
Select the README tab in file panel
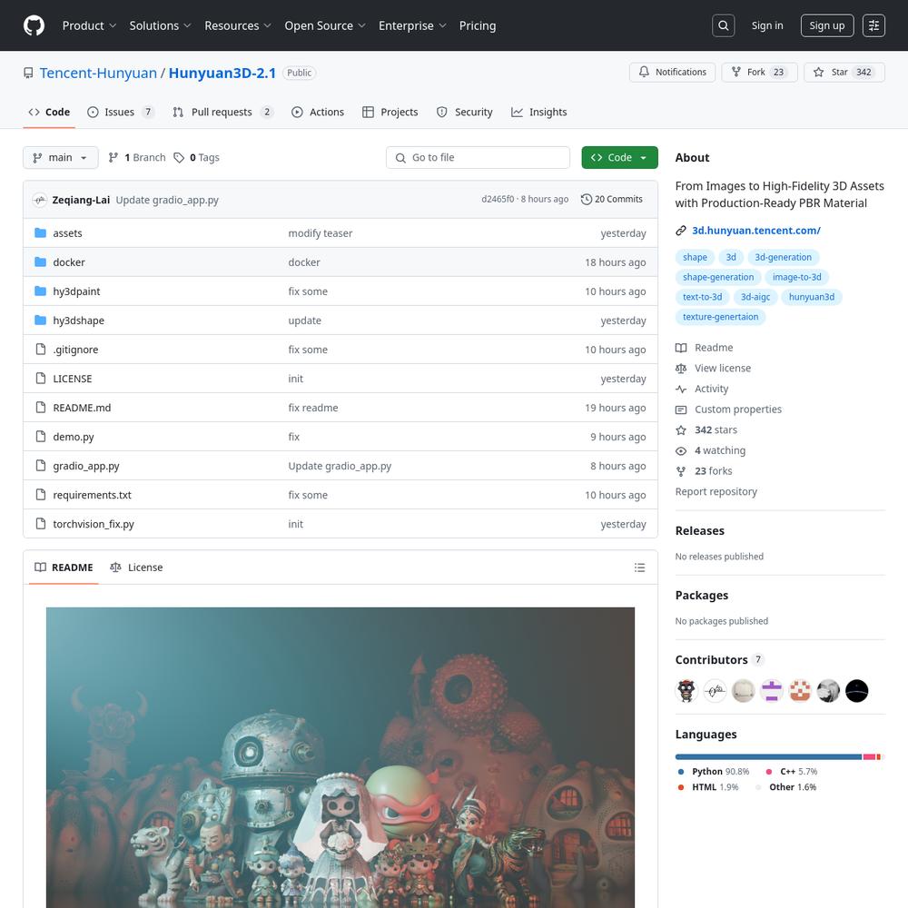coord(64,567)
